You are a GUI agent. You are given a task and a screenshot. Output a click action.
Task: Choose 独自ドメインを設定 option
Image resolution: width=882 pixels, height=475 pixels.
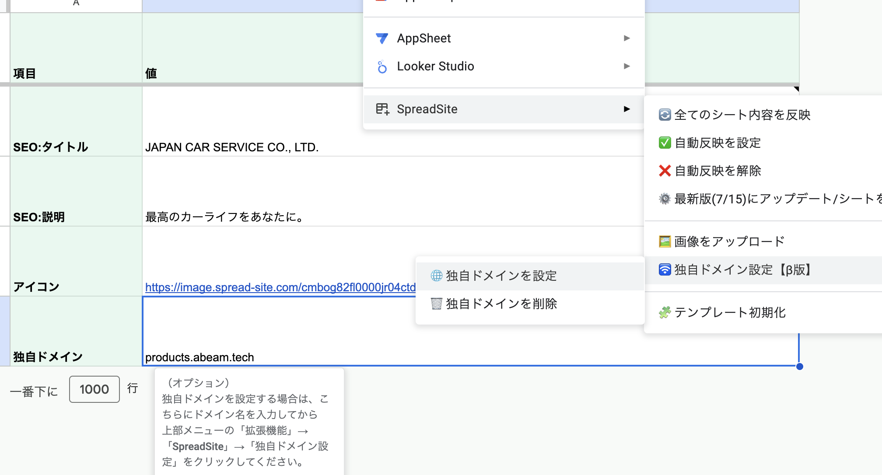click(x=530, y=276)
